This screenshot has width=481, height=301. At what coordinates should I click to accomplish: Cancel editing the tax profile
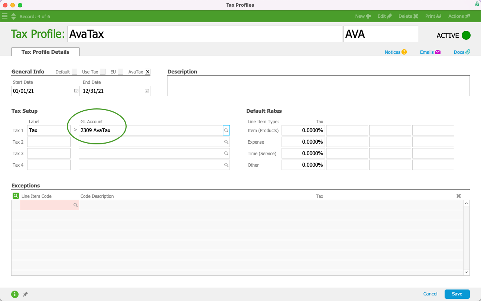click(430, 294)
